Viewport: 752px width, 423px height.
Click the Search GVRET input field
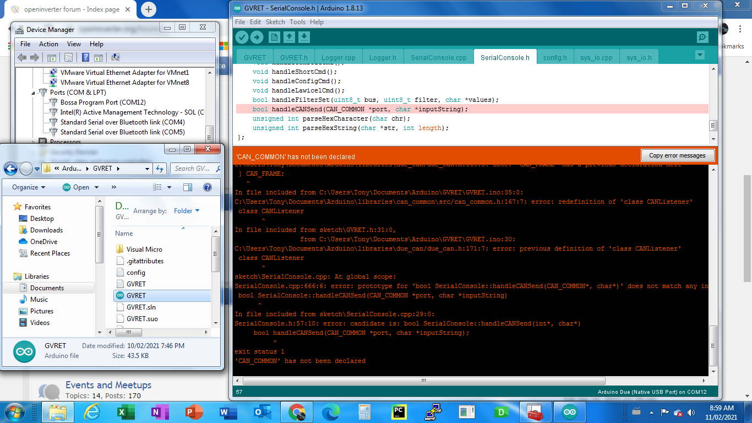192,169
